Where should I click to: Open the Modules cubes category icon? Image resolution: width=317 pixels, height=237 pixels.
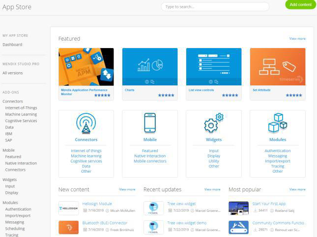pos(278,123)
